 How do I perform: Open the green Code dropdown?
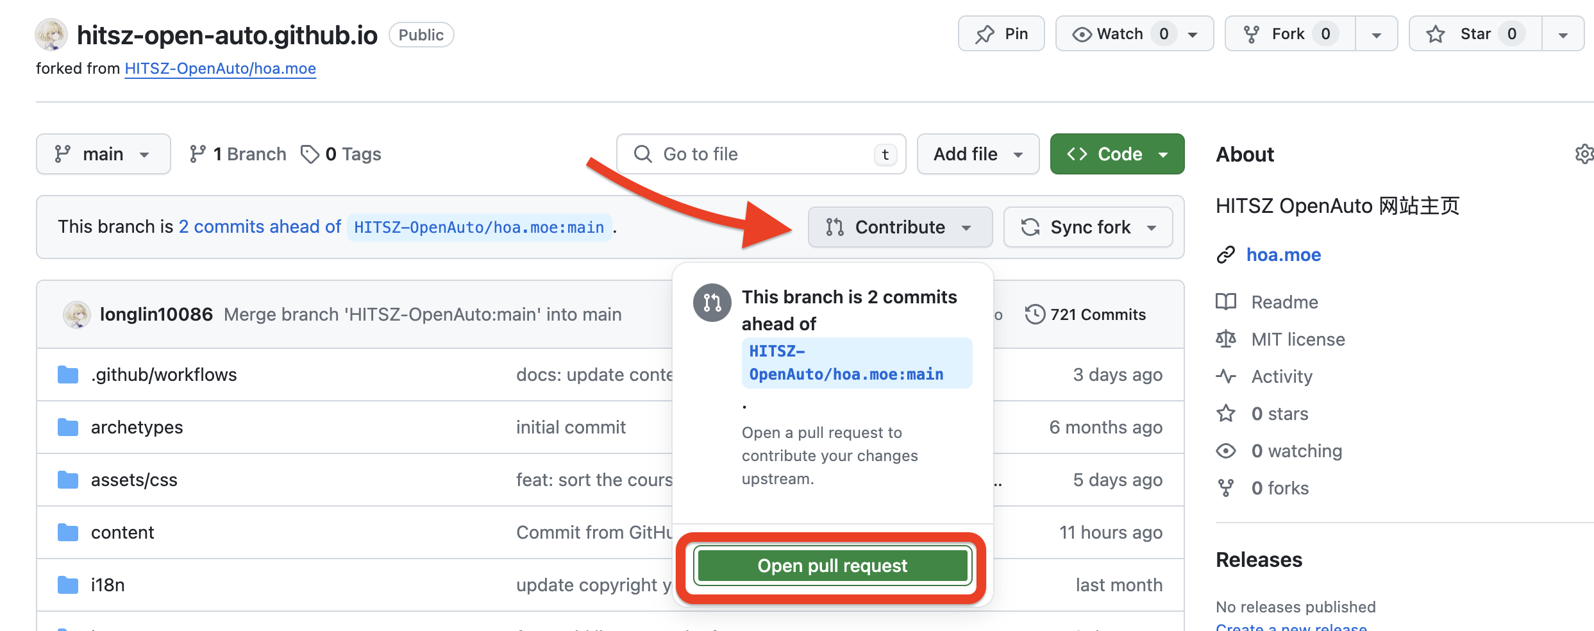[x=1117, y=154]
